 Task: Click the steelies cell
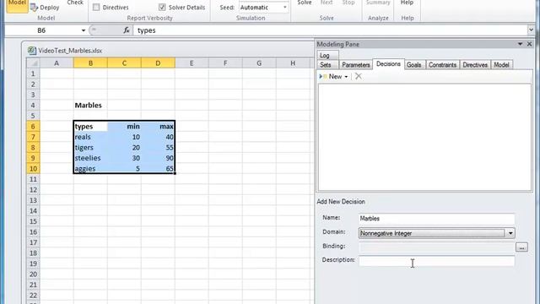[x=90, y=158]
